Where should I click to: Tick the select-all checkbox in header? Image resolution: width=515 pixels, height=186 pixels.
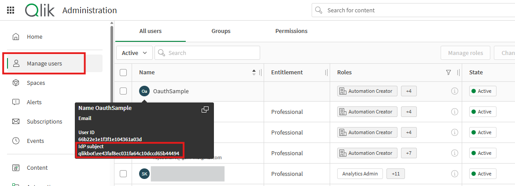point(123,73)
